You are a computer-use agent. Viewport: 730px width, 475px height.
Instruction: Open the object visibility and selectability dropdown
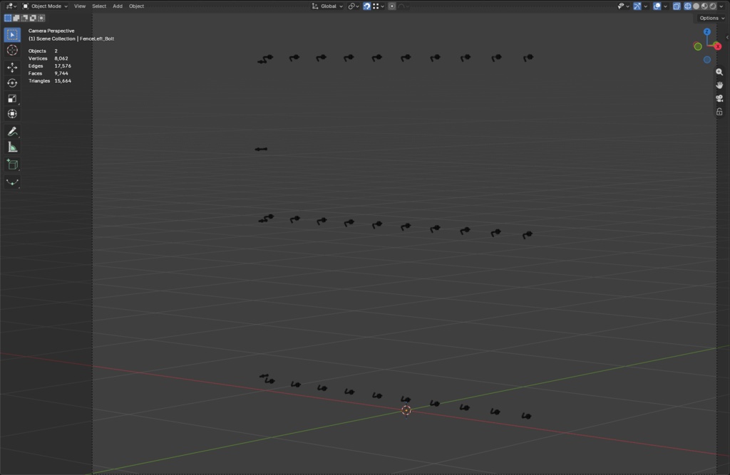tap(623, 6)
